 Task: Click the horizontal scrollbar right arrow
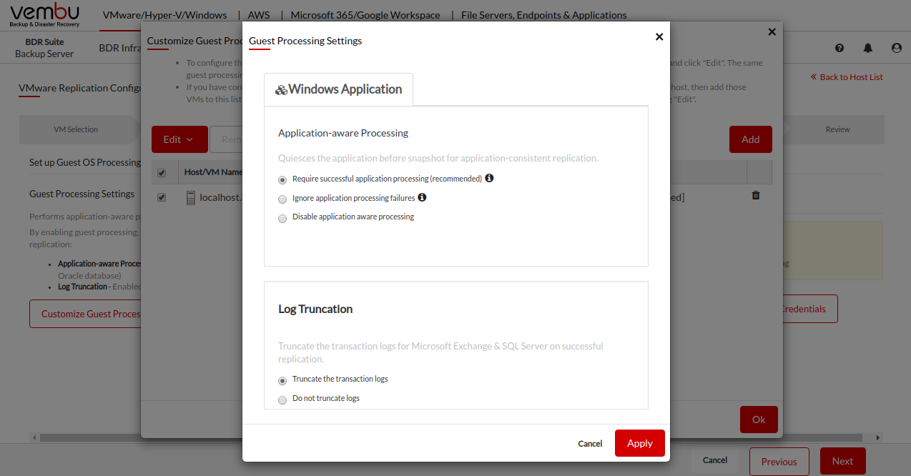coord(878,437)
